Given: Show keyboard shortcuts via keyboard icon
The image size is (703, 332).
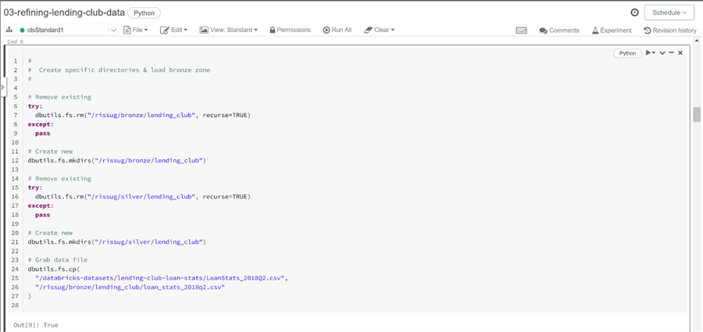Looking at the screenshot, I should click(x=522, y=30).
